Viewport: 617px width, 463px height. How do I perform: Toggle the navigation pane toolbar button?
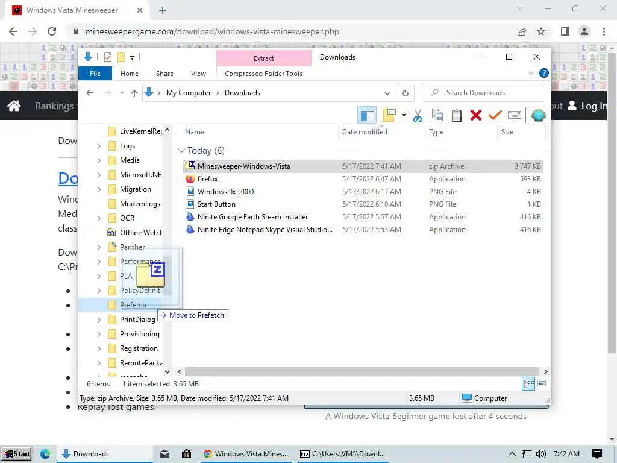(x=367, y=116)
